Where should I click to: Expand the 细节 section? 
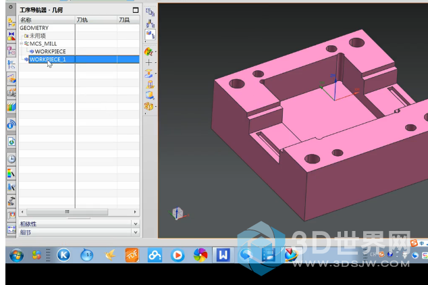[x=136, y=232]
